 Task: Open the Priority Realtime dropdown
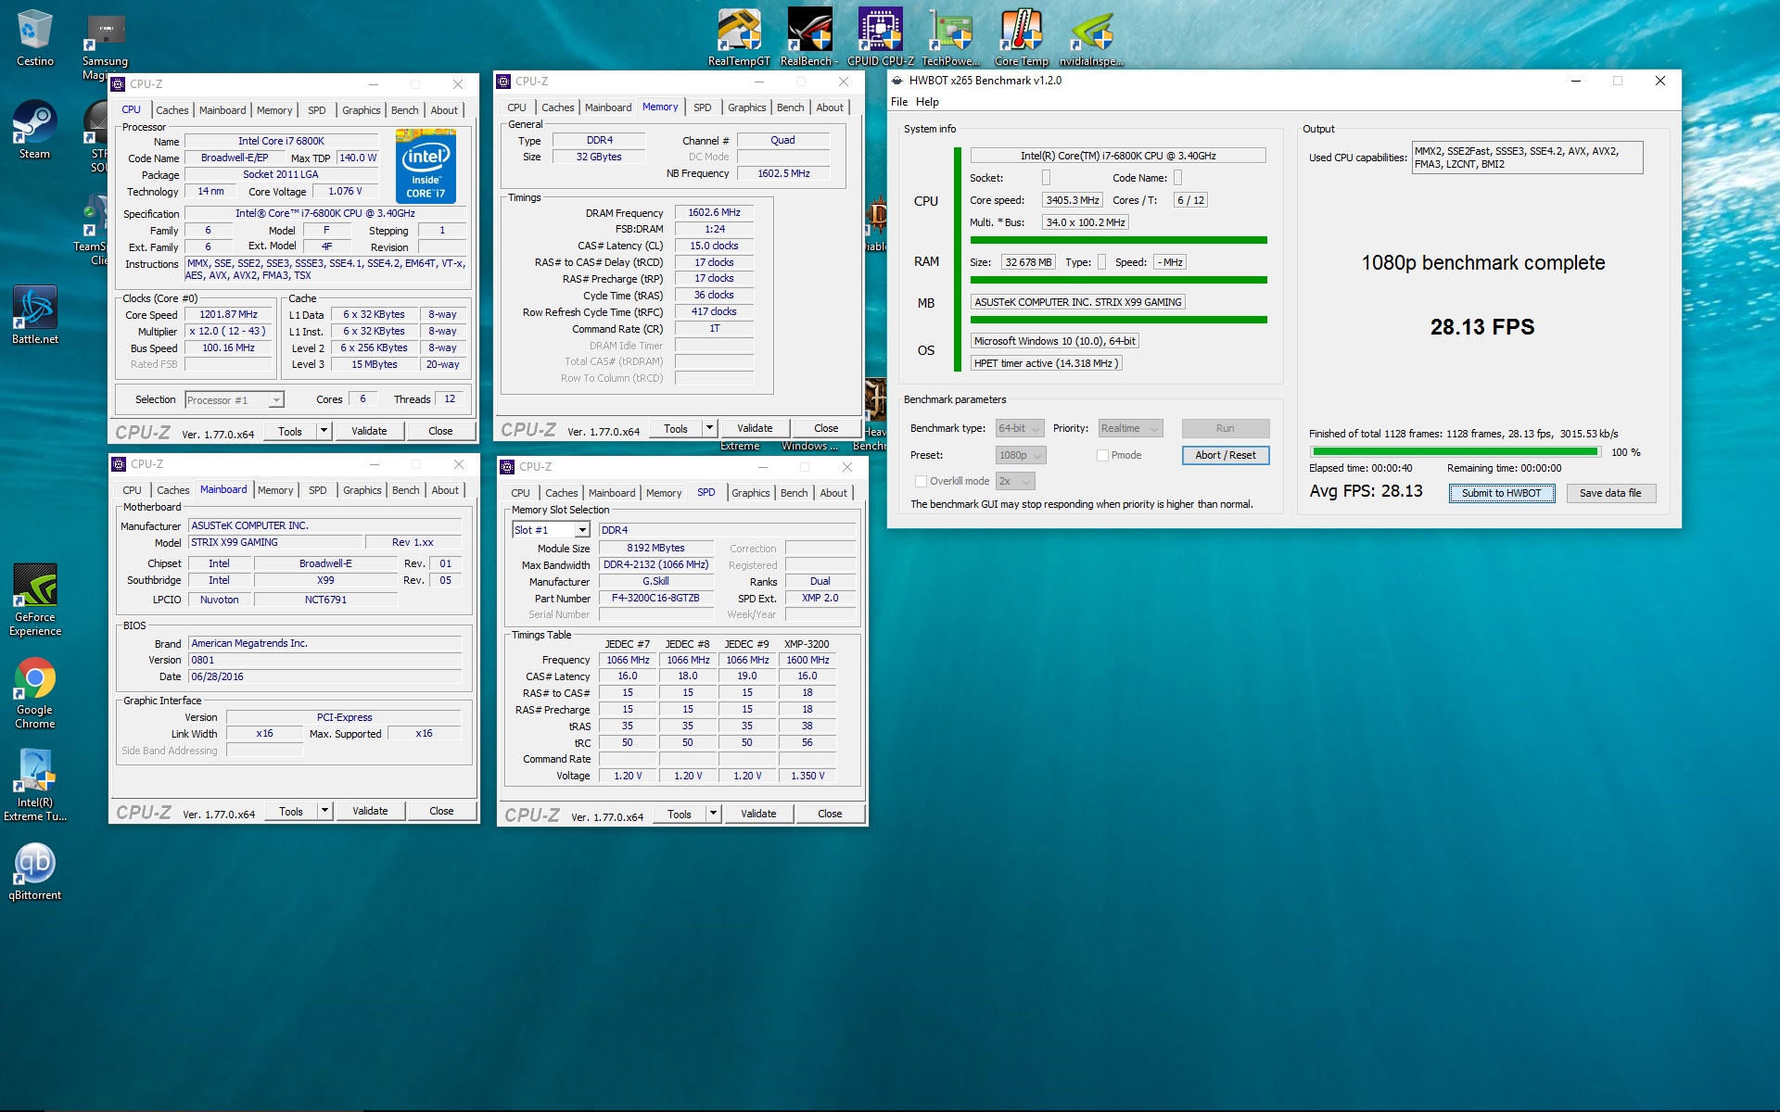1130,428
